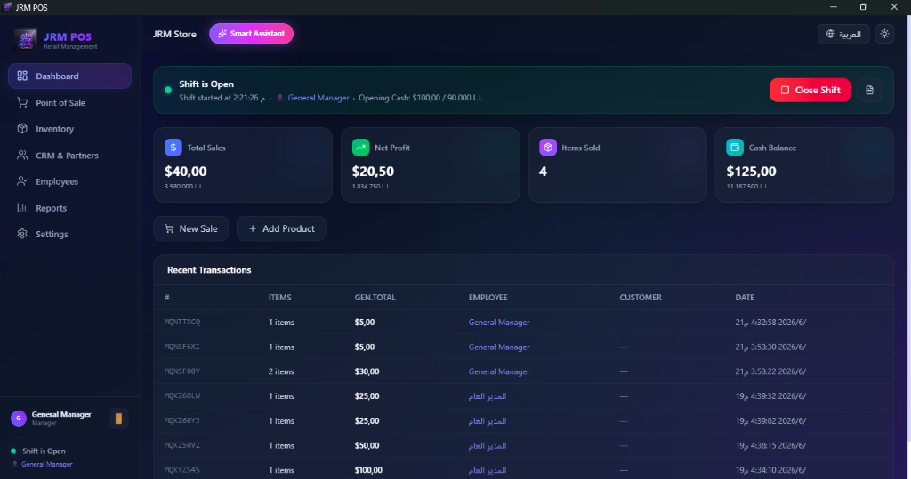Viewport: 911px width, 479px height.
Task: Toggle light/dark theme sun icon
Action: [x=884, y=34]
